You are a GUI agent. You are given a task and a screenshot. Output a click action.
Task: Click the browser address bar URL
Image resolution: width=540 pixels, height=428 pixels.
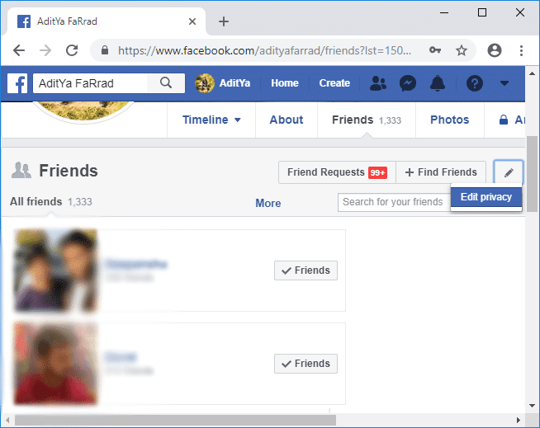pyautogui.click(x=264, y=50)
